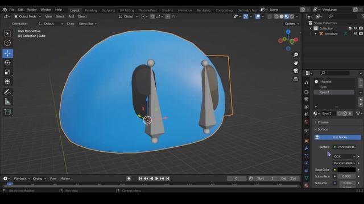
Task: Click the current frame number field
Action: coord(237,178)
